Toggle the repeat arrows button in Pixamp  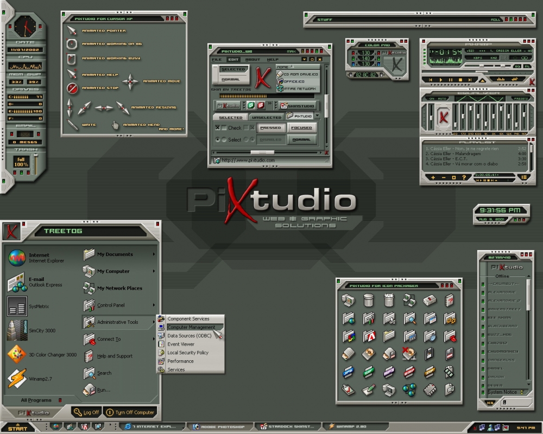coord(515,80)
